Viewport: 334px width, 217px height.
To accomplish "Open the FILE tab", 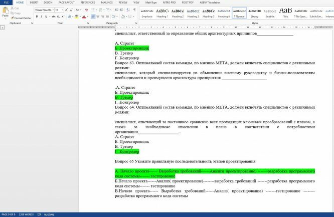I will (6, 3).
